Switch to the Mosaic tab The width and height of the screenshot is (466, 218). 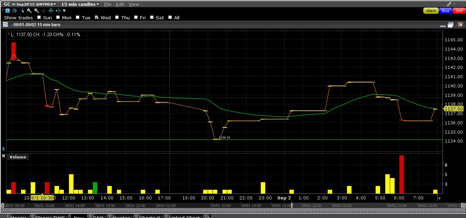[18, 216]
